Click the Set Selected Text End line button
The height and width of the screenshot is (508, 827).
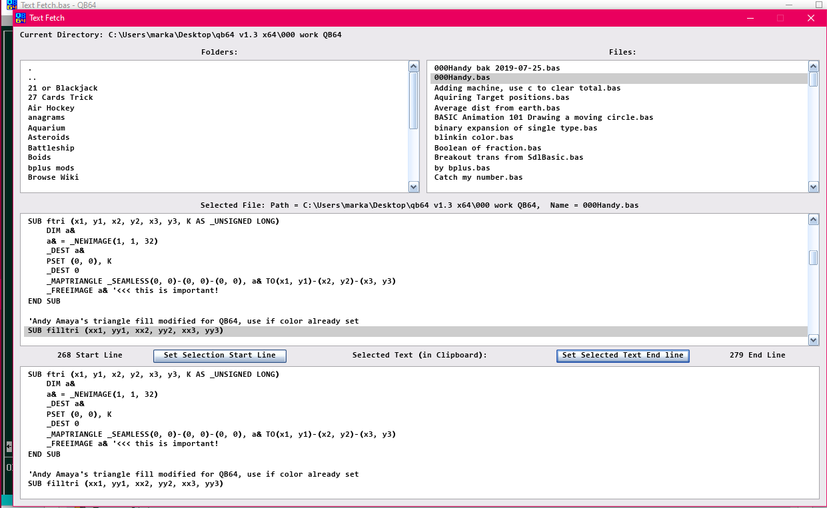pyautogui.click(x=622, y=356)
